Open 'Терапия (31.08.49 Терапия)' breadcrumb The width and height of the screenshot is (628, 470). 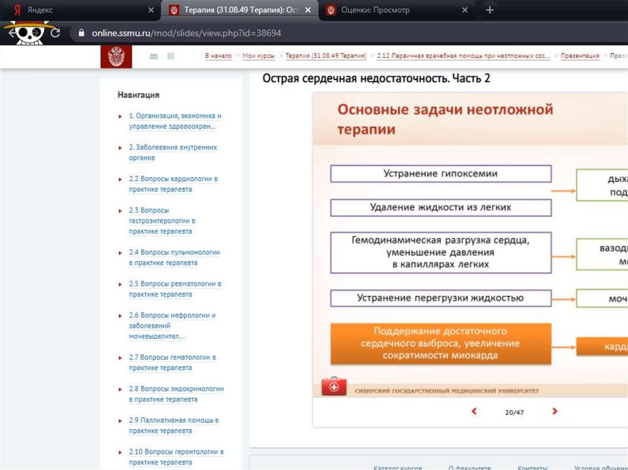click(x=326, y=56)
